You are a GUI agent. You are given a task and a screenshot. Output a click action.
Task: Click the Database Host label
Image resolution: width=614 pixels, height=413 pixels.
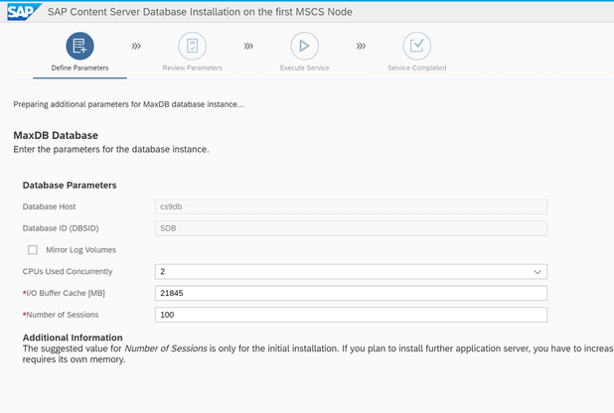click(49, 206)
